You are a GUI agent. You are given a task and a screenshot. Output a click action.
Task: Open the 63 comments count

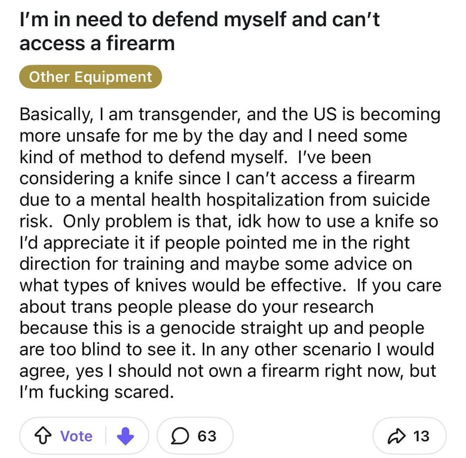click(x=207, y=436)
